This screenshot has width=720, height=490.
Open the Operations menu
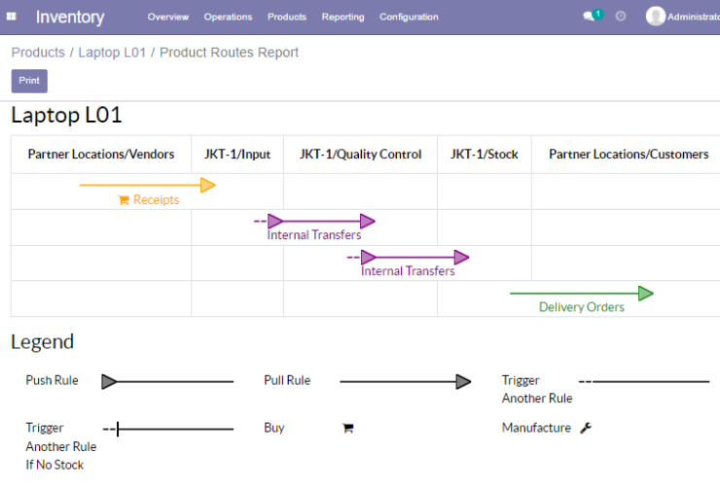click(x=229, y=17)
